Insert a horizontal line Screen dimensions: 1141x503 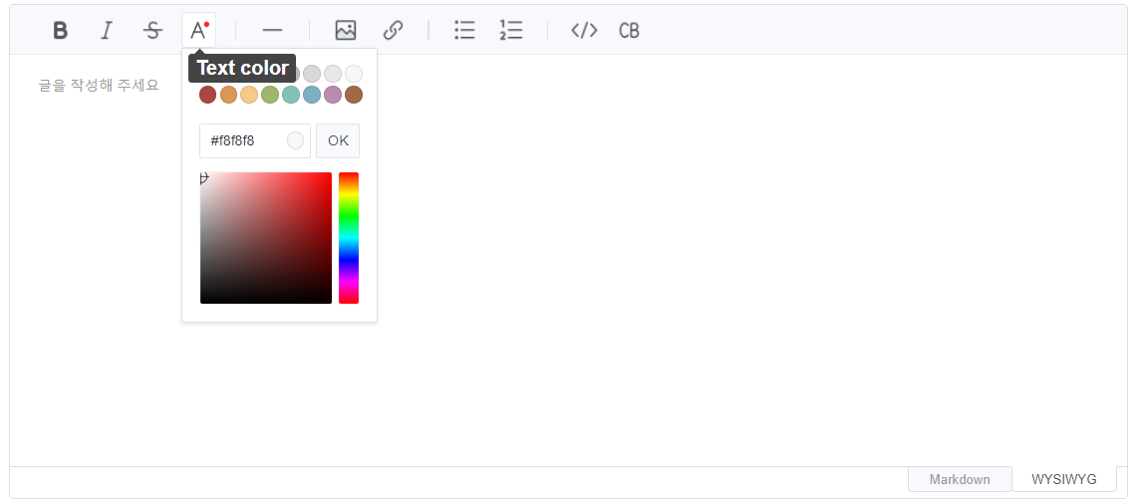[x=272, y=30]
